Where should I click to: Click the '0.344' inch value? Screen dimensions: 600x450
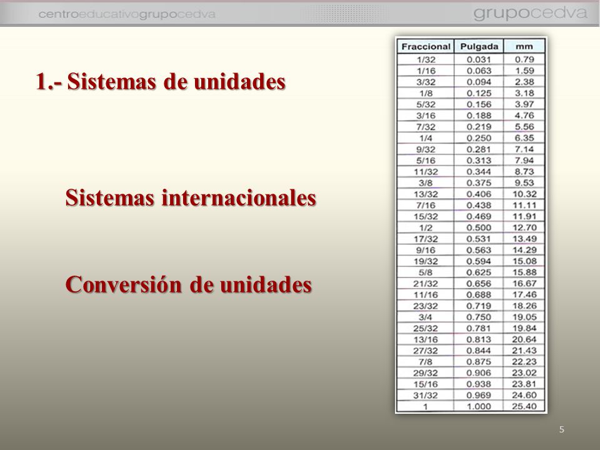point(479,172)
